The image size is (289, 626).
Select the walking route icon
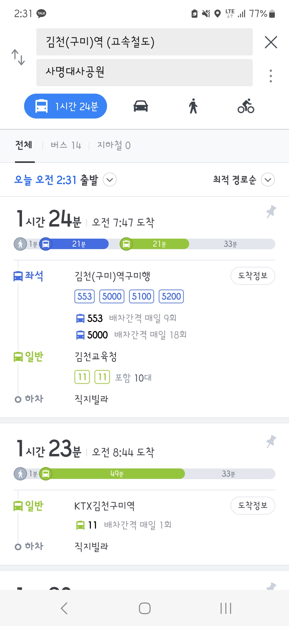tap(193, 106)
